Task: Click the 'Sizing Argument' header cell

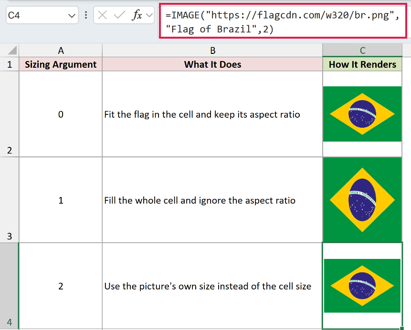Action: (x=61, y=64)
